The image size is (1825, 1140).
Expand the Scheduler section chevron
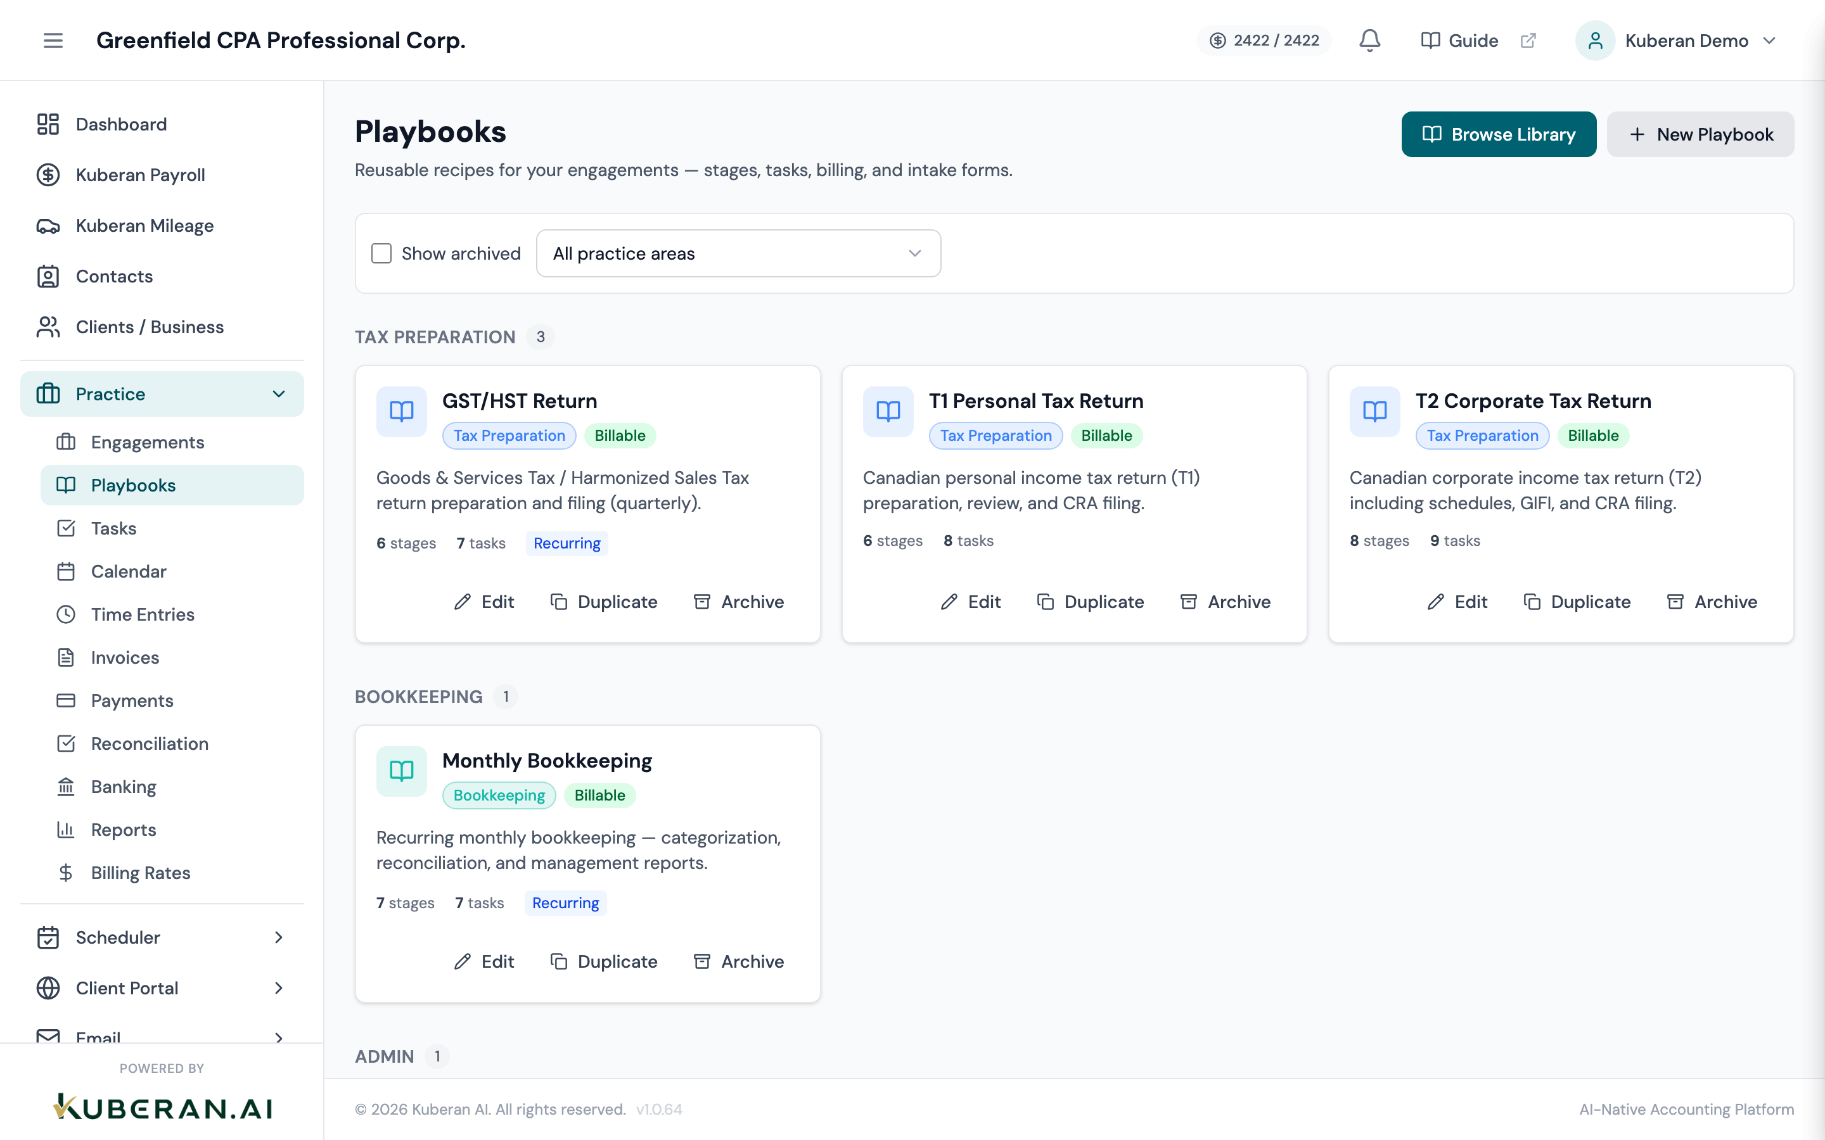pos(279,937)
